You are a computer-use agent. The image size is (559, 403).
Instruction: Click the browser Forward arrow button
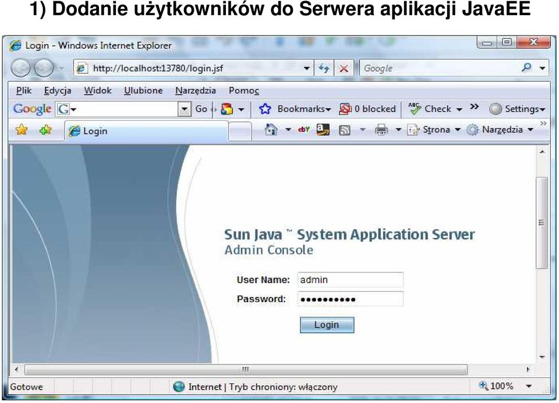click(44, 68)
